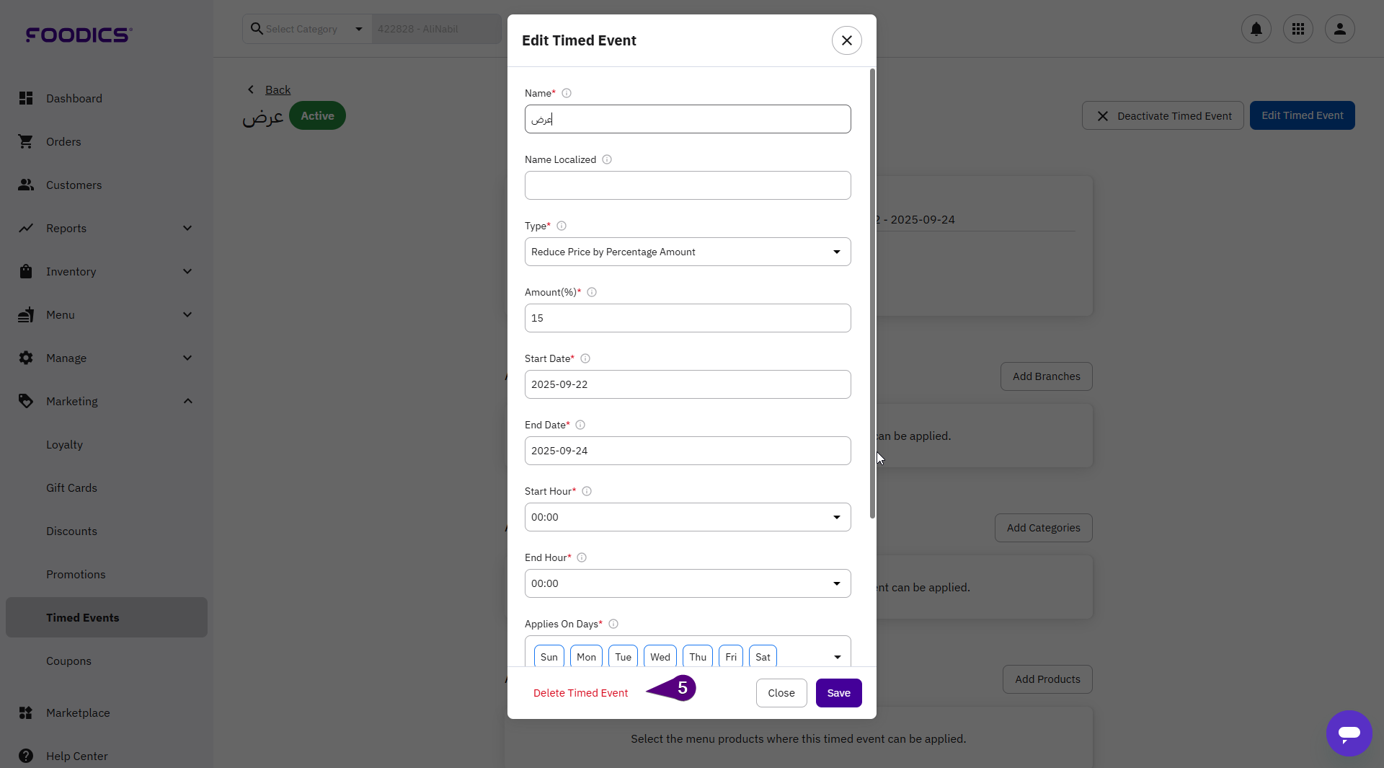The image size is (1384, 768).
Task: Open the Start Hour dropdown
Action: coord(687,517)
